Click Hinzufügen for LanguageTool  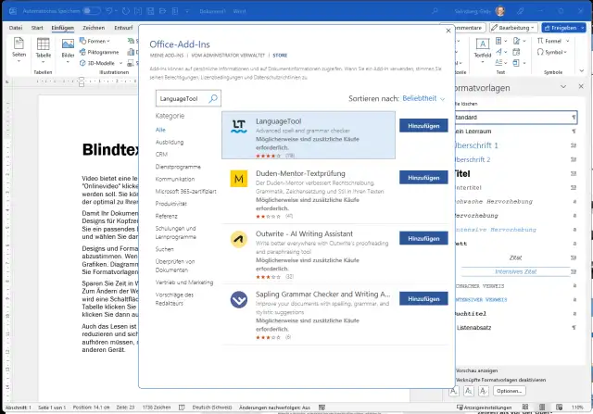click(x=423, y=124)
